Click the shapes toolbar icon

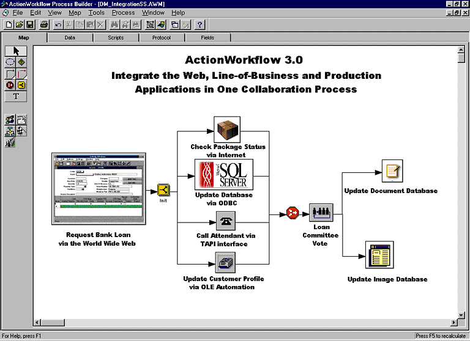pos(161,24)
